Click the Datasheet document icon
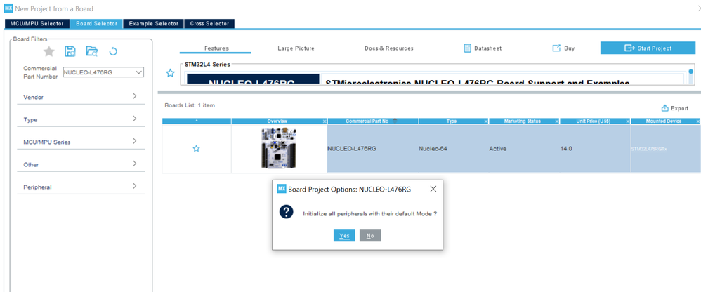The height and width of the screenshot is (292, 701). pyautogui.click(x=468, y=48)
